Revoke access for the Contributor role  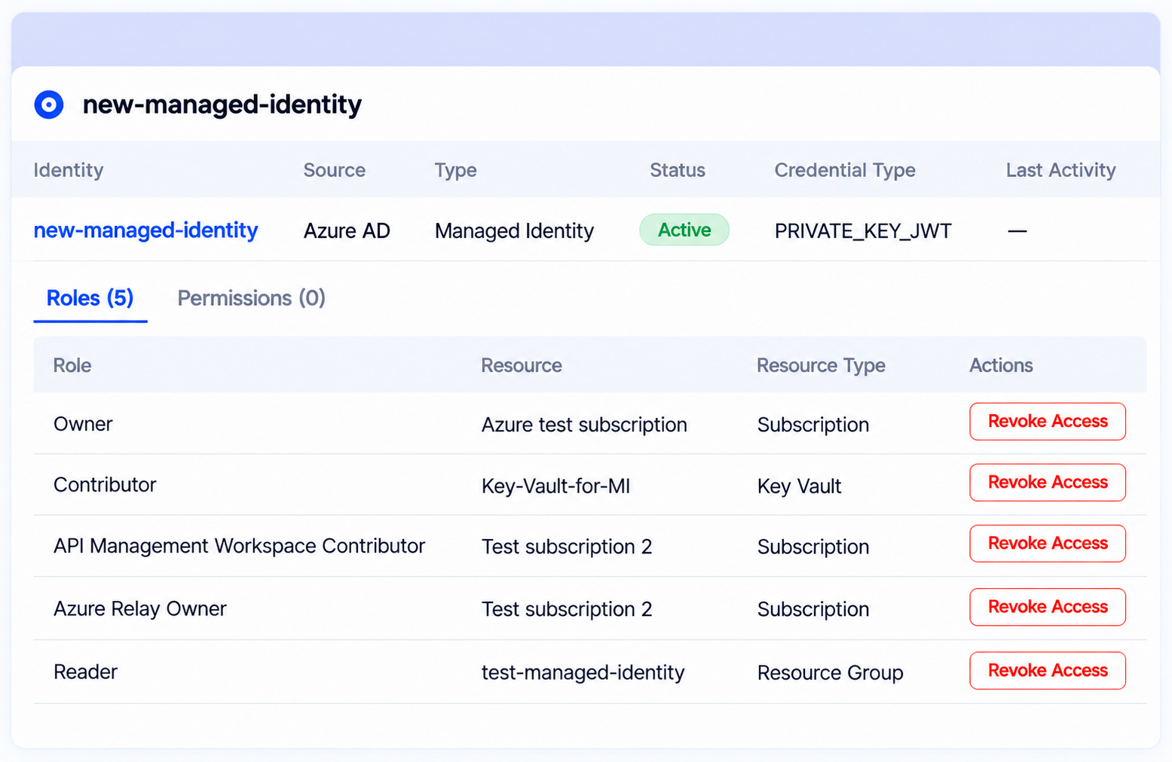pos(1048,483)
